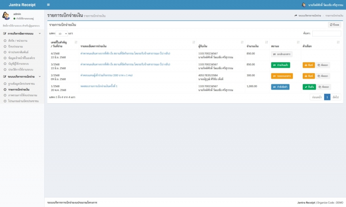Viewport: 346px width, 207px height.
Task: Sort by the สถานะ column
Action: [285, 44]
